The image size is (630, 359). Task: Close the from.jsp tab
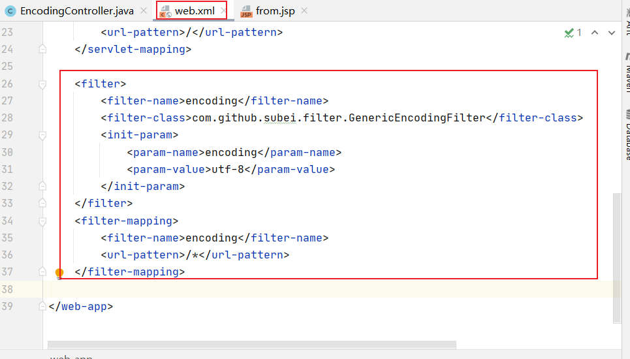304,11
